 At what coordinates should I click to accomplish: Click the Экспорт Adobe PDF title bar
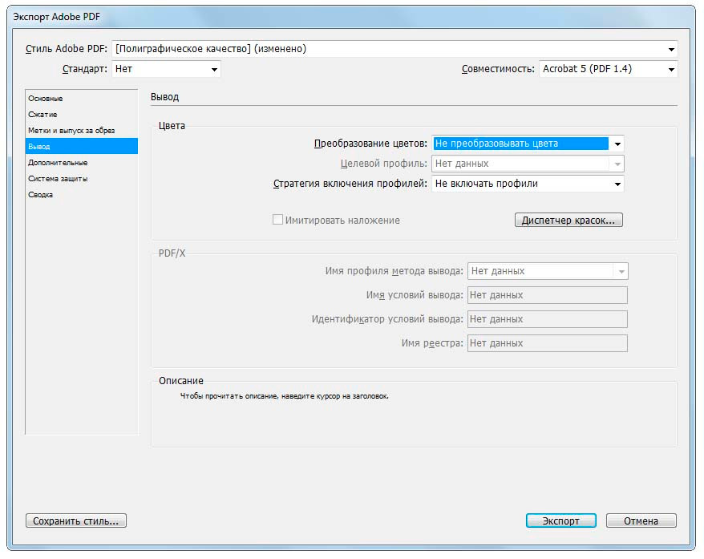(351, 17)
